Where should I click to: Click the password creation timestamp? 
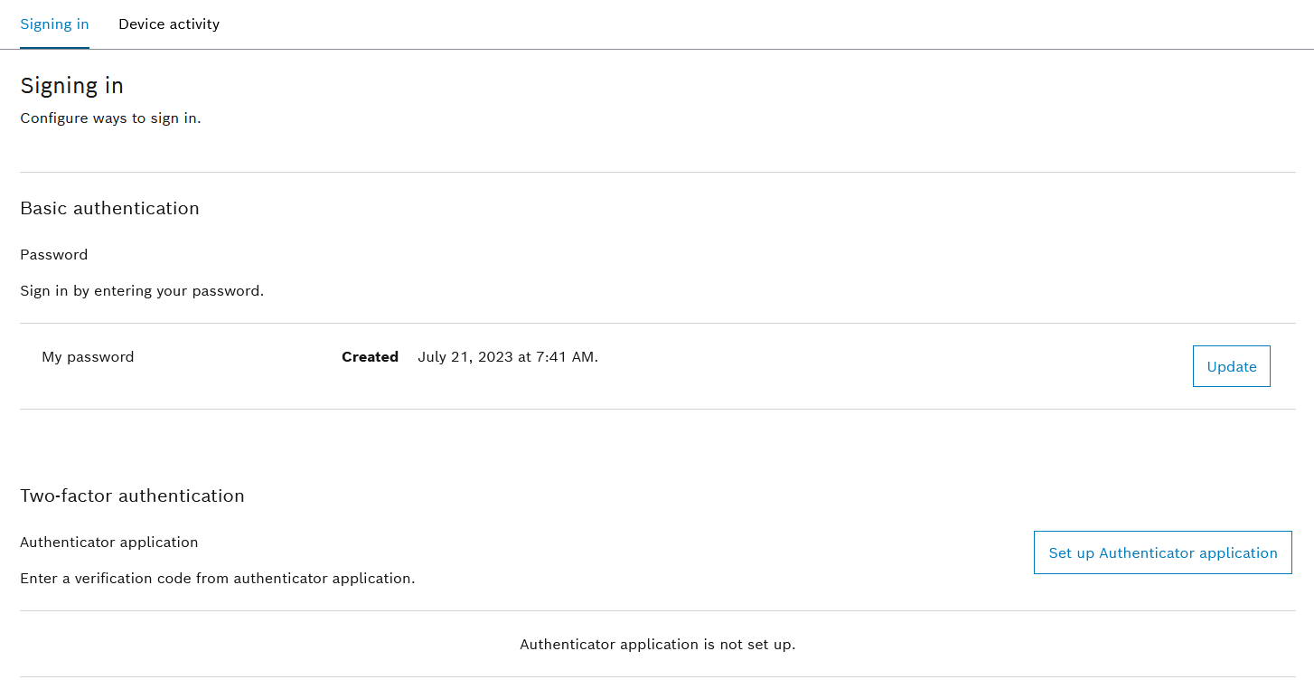tap(507, 356)
